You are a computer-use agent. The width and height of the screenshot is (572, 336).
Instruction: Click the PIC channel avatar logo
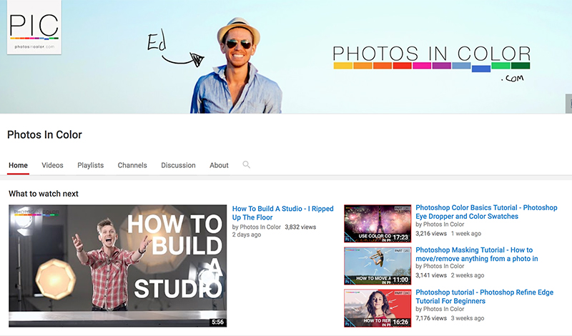(34, 27)
